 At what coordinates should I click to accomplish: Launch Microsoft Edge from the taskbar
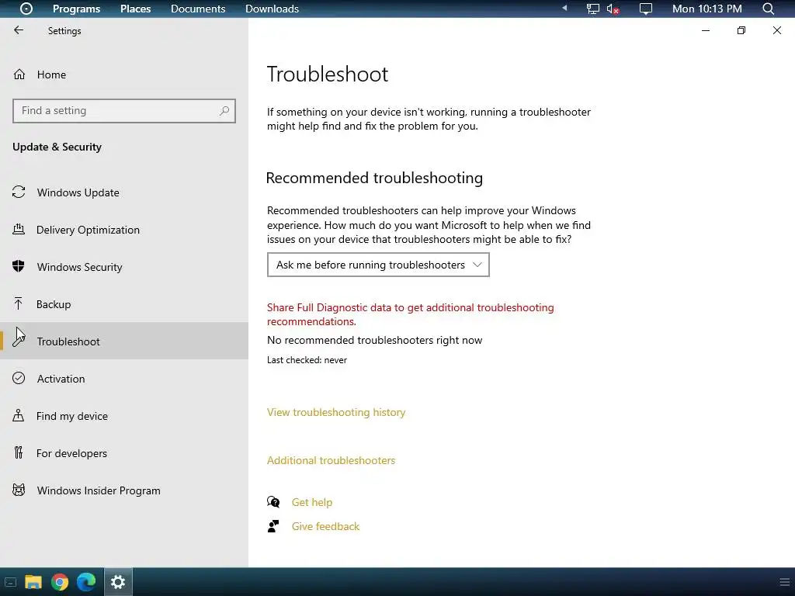coord(86,582)
